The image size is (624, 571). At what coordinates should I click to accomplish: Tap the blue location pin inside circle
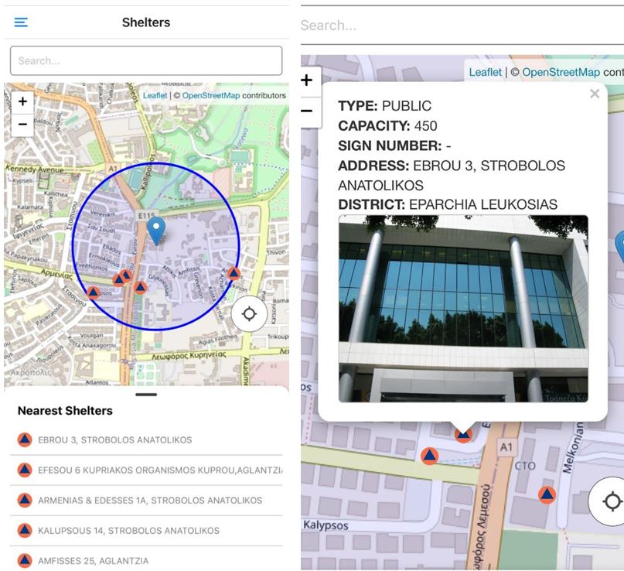[x=156, y=230]
